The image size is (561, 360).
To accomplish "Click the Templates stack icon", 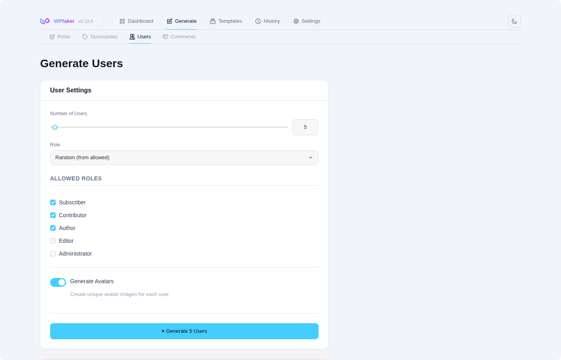I will pyautogui.click(x=212, y=21).
